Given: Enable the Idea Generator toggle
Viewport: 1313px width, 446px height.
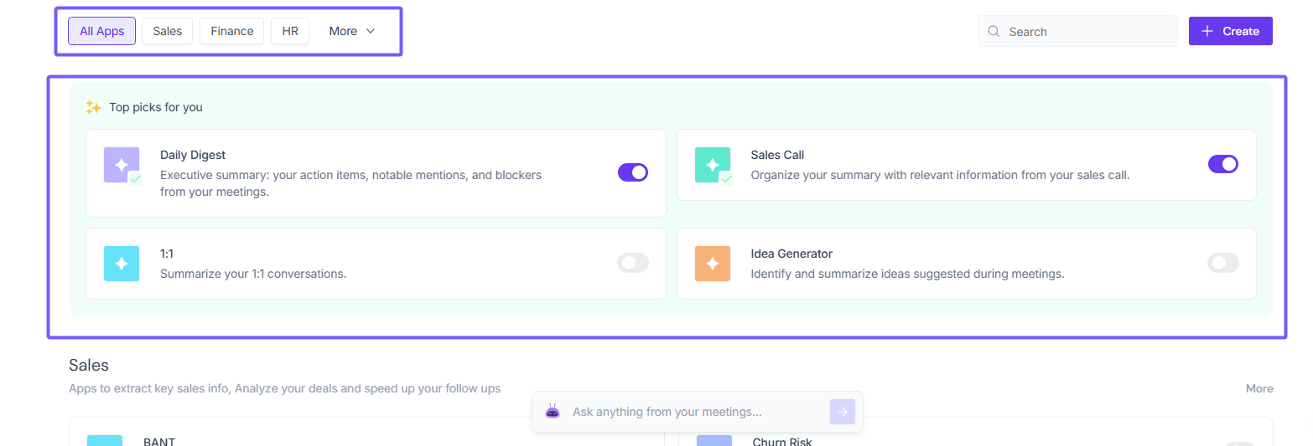Looking at the screenshot, I should pyautogui.click(x=1223, y=263).
